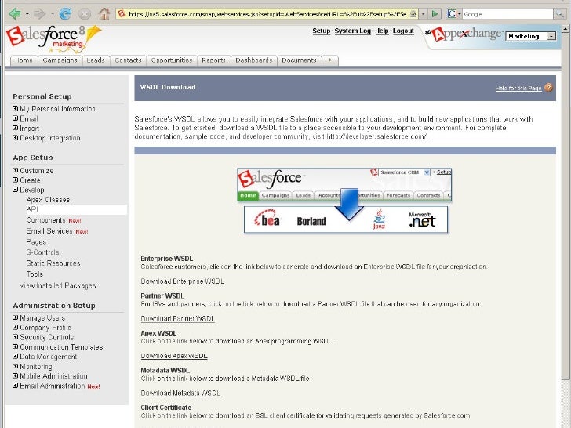Screen dimensions: 571x428
Task: Expand My Personal Information section
Action: [x=16, y=108]
